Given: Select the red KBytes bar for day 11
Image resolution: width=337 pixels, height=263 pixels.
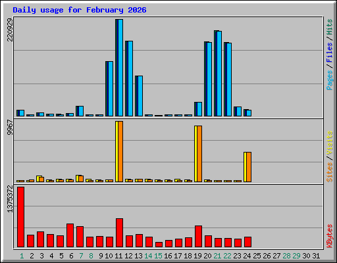Looking at the screenshot, I should coord(119,233).
